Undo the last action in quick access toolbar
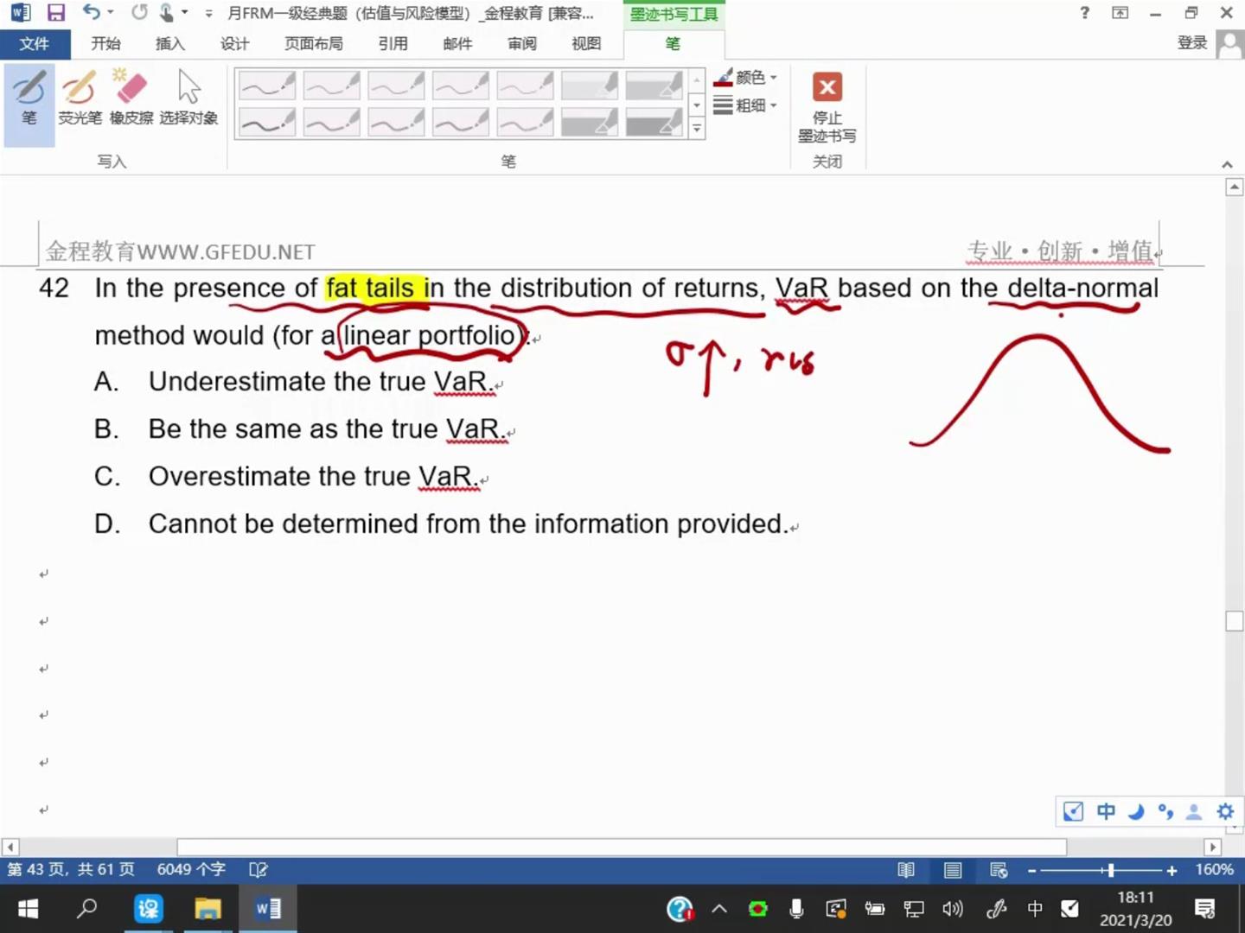Viewport: 1245px width, 933px height. pos(92,13)
